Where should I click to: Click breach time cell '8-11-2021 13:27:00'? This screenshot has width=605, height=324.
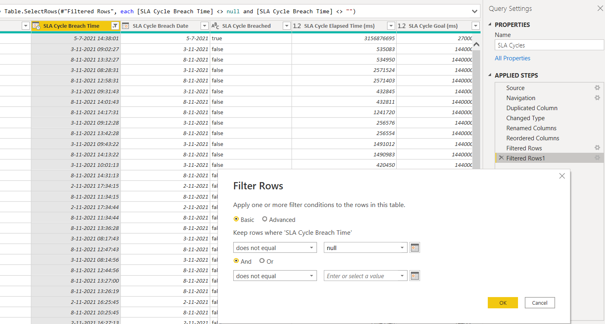[x=76, y=281]
